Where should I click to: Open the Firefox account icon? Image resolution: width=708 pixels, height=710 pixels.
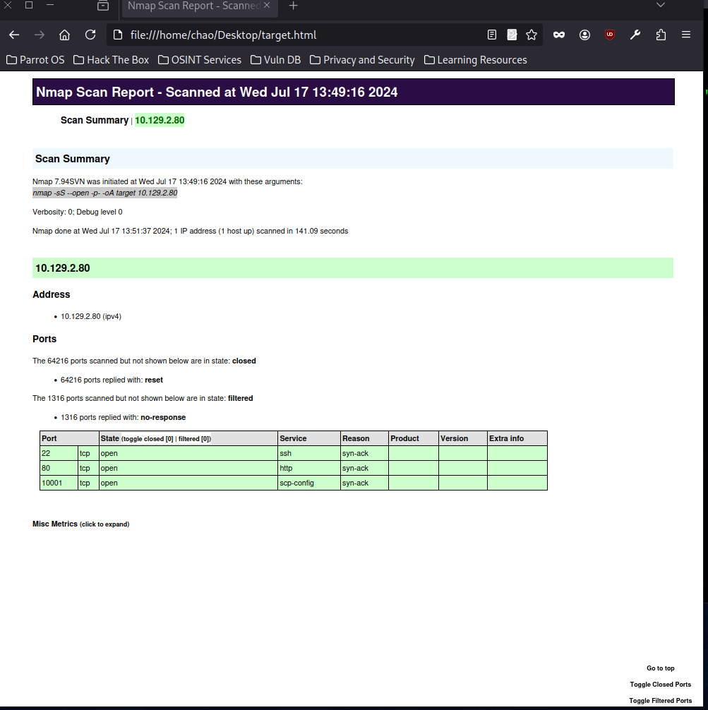pos(584,35)
